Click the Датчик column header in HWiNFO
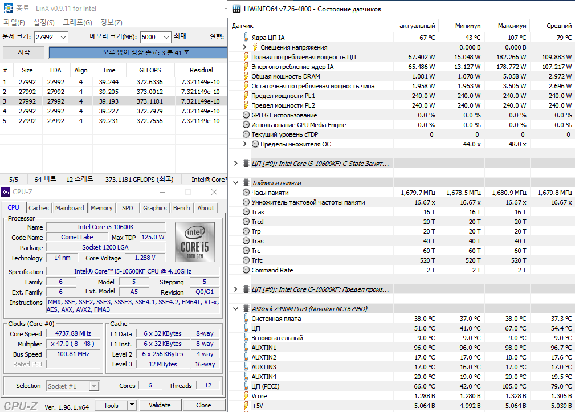This screenshot has height=412, width=575. pyautogui.click(x=311, y=26)
